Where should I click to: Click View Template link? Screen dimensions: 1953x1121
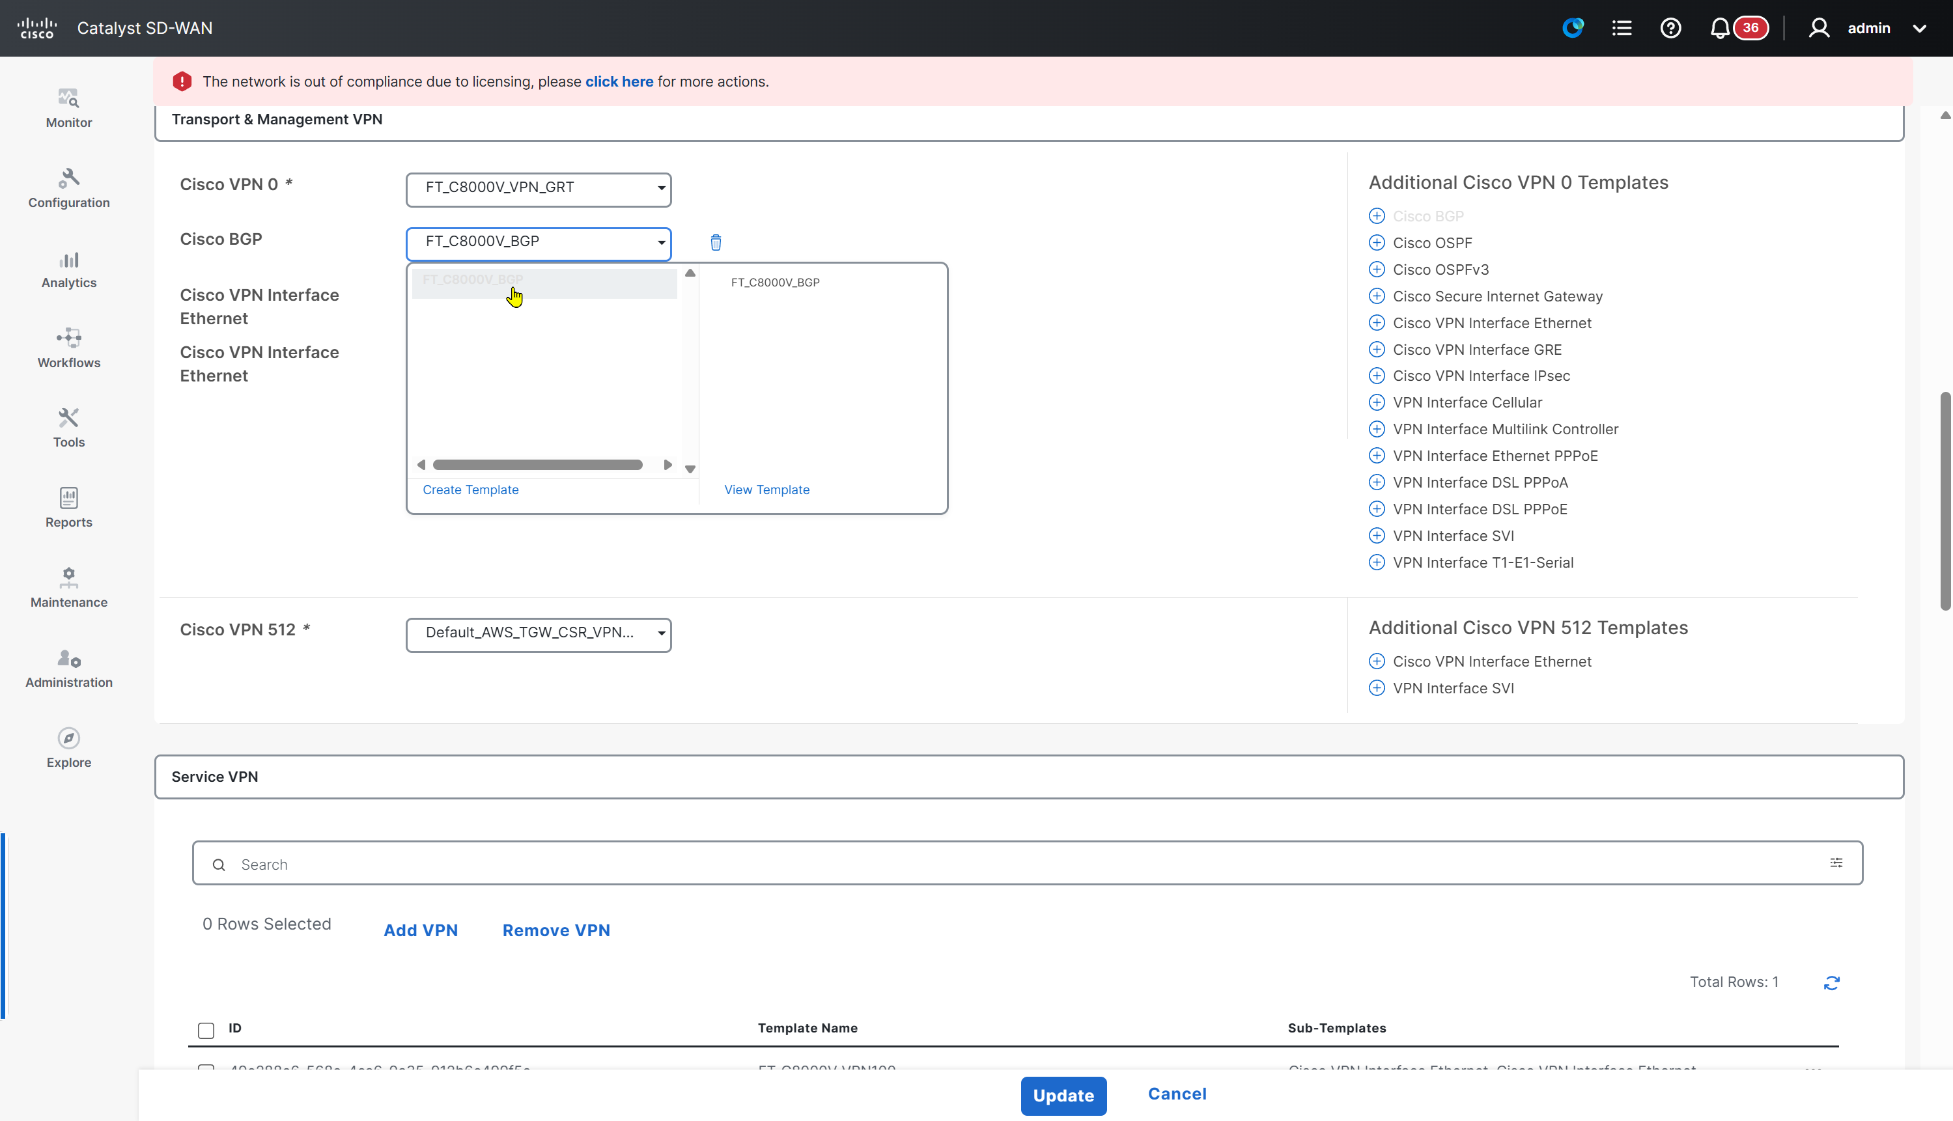(x=767, y=490)
